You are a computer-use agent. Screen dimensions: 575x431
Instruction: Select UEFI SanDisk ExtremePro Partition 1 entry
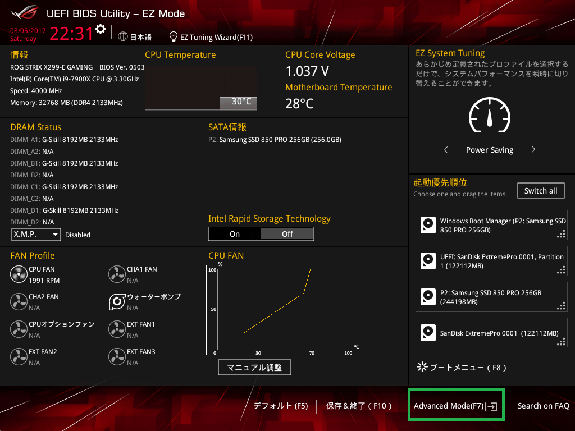[x=491, y=261]
